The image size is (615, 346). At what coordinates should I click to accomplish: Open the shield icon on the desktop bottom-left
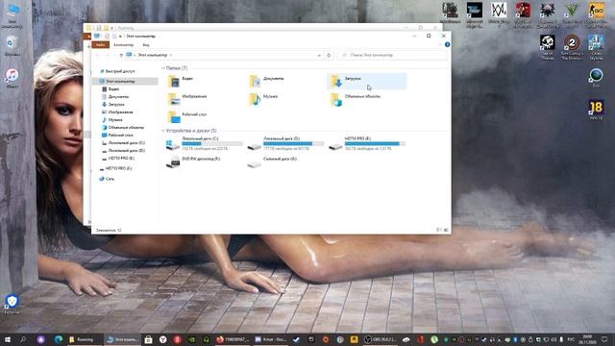12,304
